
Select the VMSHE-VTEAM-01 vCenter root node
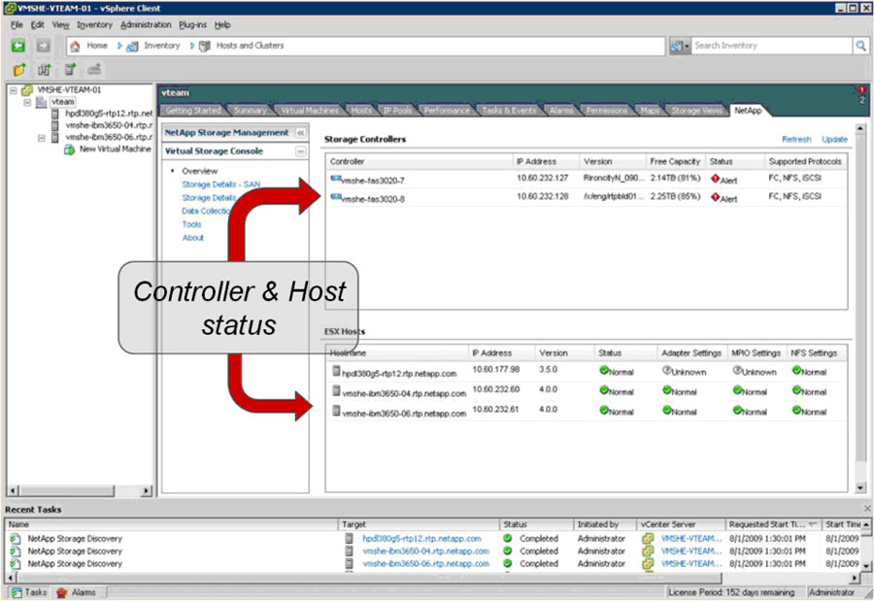pyautogui.click(x=69, y=89)
